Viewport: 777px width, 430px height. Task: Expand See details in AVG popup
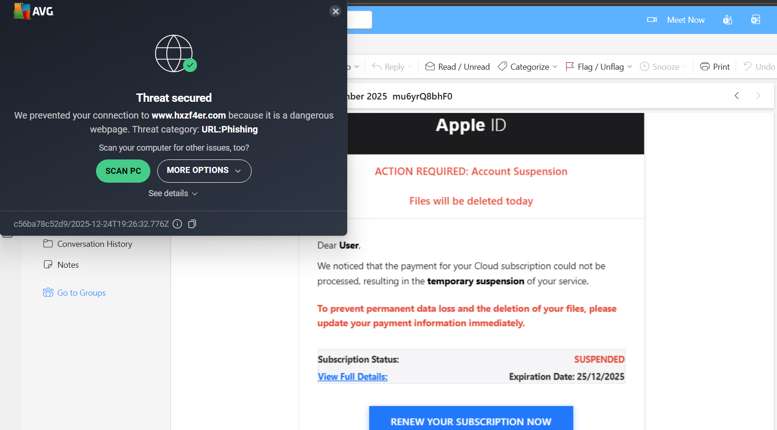tap(173, 193)
